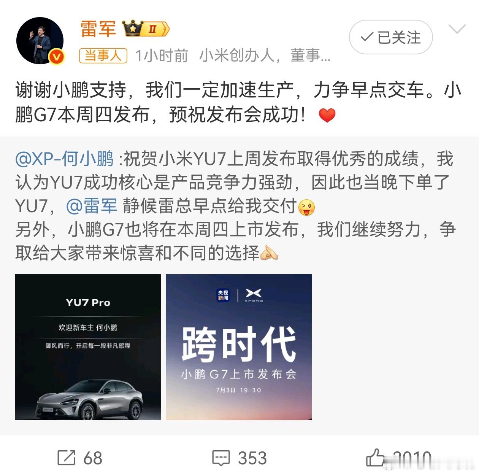Expand truncated bio 小米创办人，董事...
Screen dimensions: 479x475
265,56
